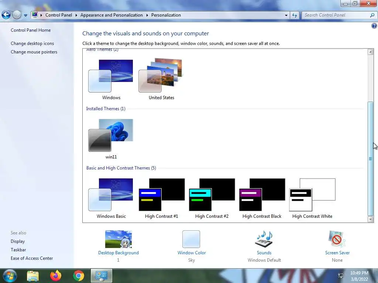The height and width of the screenshot is (283, 378).
Task: Launch Google Chrome from the taskbar
Action: [79, 276]
